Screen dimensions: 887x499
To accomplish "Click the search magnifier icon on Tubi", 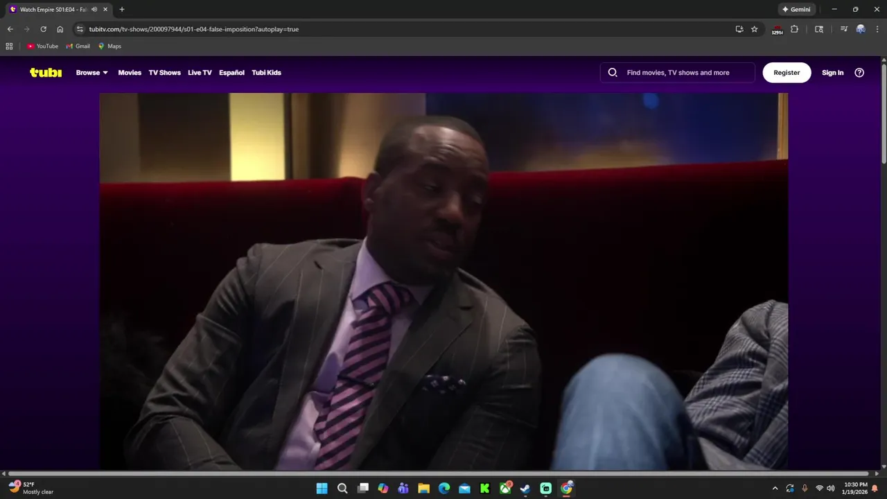I will pos(613,72).
